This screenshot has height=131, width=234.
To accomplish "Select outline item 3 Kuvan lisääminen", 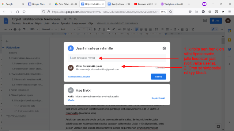I will point(19,90).
